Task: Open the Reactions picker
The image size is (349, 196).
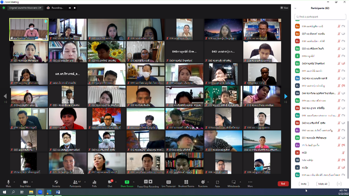Action: click(x=203, y=183)
